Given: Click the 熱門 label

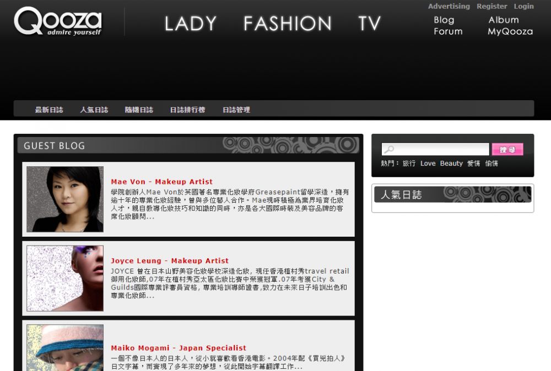Looking at the screenshot, I should pyautogui.click(x=390, y=163).
